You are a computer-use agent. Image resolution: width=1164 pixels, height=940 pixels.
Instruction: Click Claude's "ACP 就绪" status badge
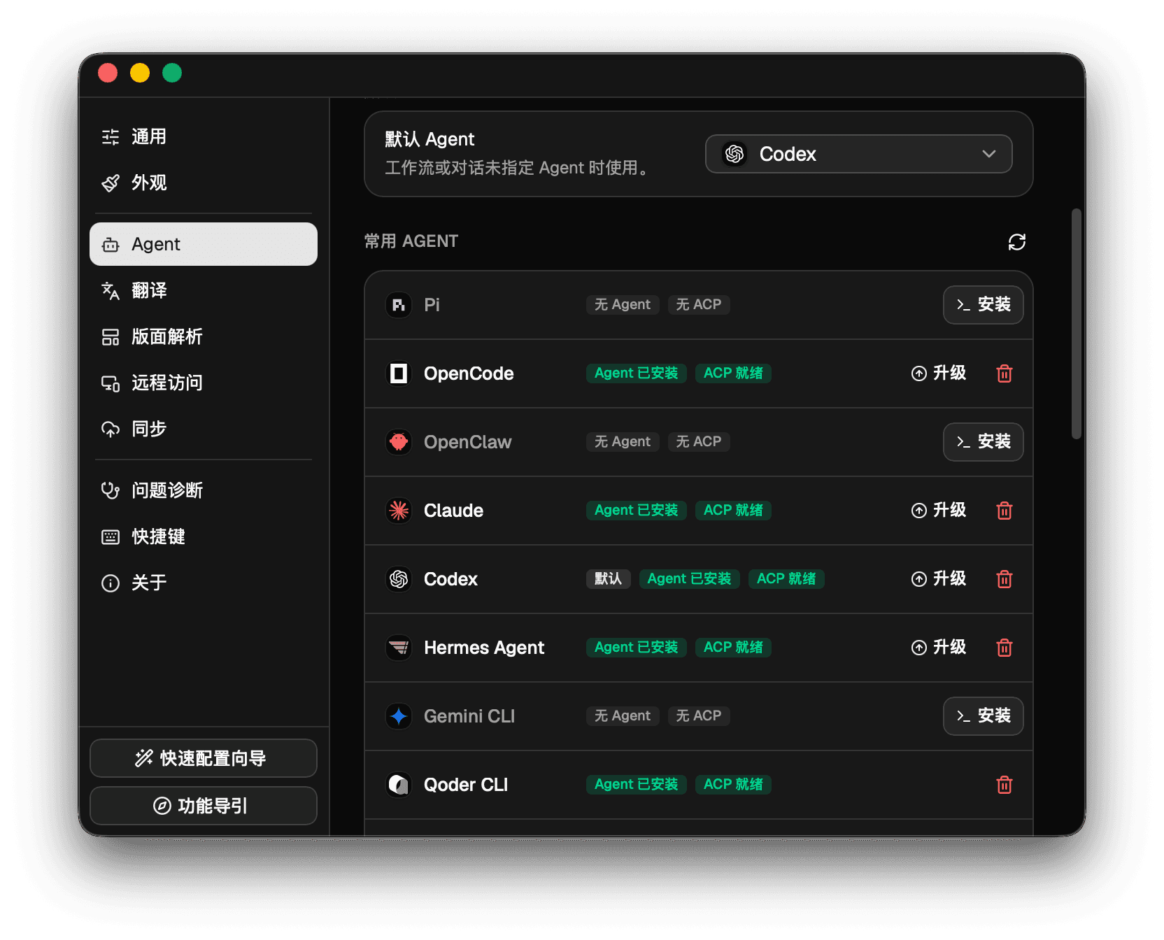[x=733, y=511]
